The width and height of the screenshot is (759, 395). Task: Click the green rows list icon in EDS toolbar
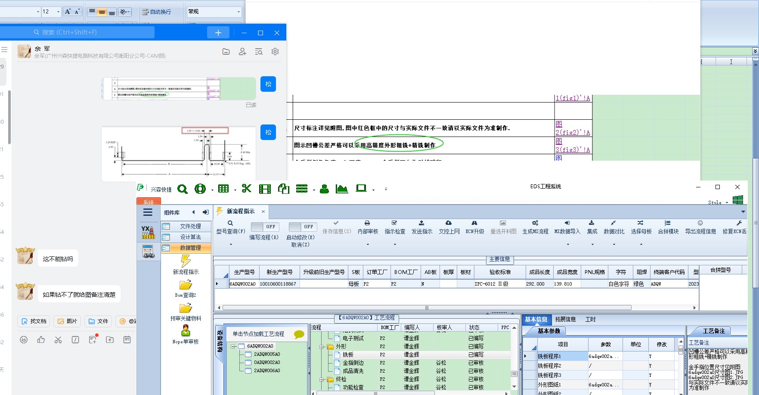pyautogui.click(x=302, y=189)
